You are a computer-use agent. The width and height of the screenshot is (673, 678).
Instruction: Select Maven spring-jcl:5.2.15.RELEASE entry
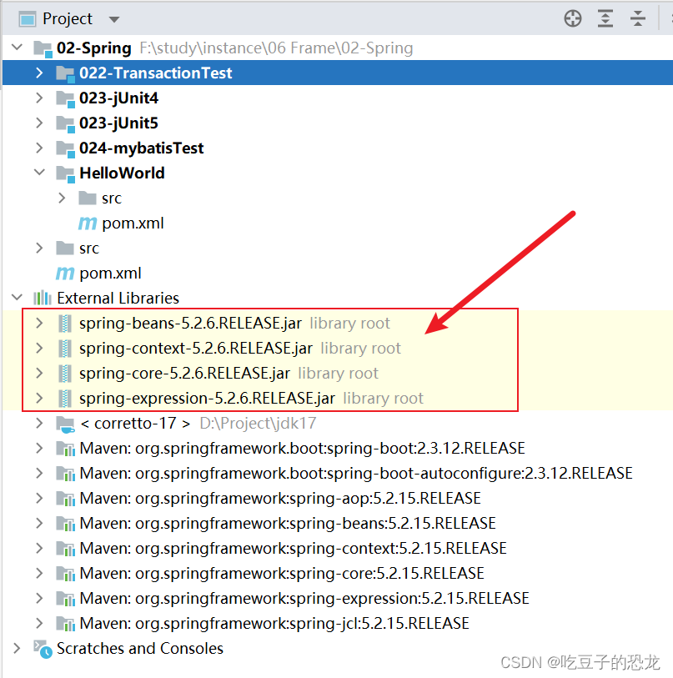point(274,624)
